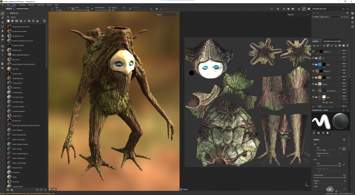Adjust the brush Size slider in Properties

point(328,150)
